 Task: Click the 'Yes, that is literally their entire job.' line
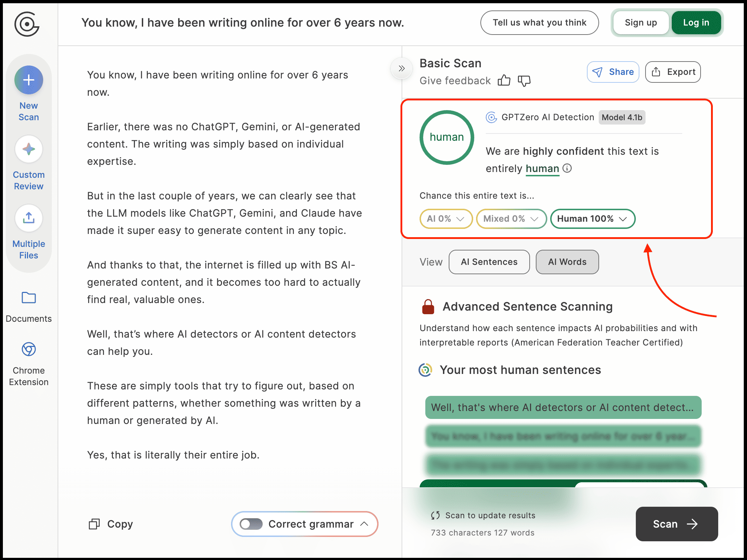(x=173, y=455)
